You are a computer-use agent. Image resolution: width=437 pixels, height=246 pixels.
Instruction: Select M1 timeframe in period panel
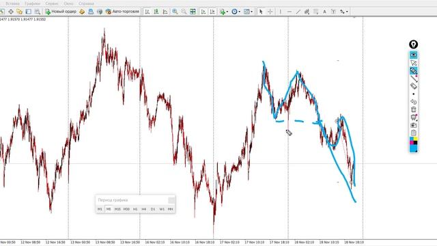coord(100,209)
